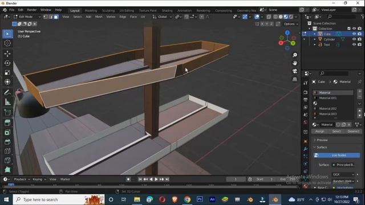Open the viewport Options dropdown

tap(290, 24)
